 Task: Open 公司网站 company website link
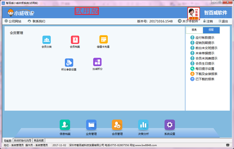coord(13,21)
